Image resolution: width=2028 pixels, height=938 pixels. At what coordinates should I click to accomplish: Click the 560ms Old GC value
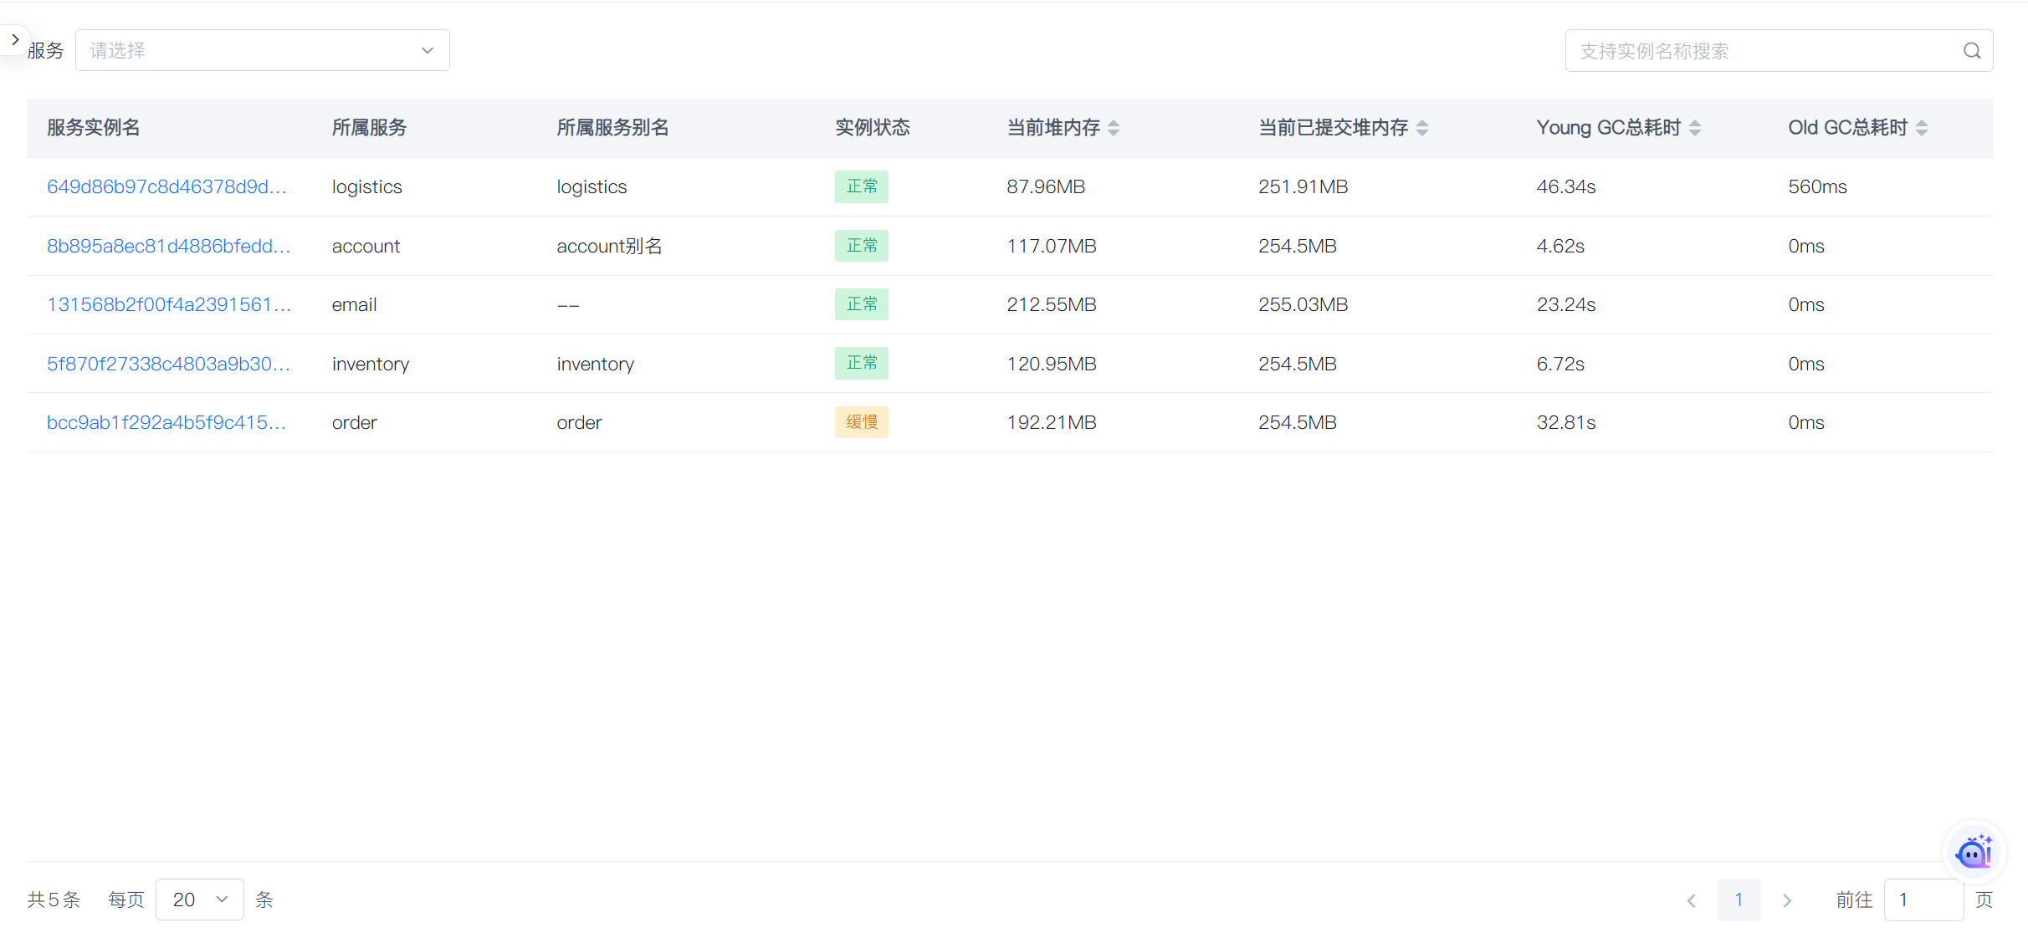click(x=1817, y=186)
